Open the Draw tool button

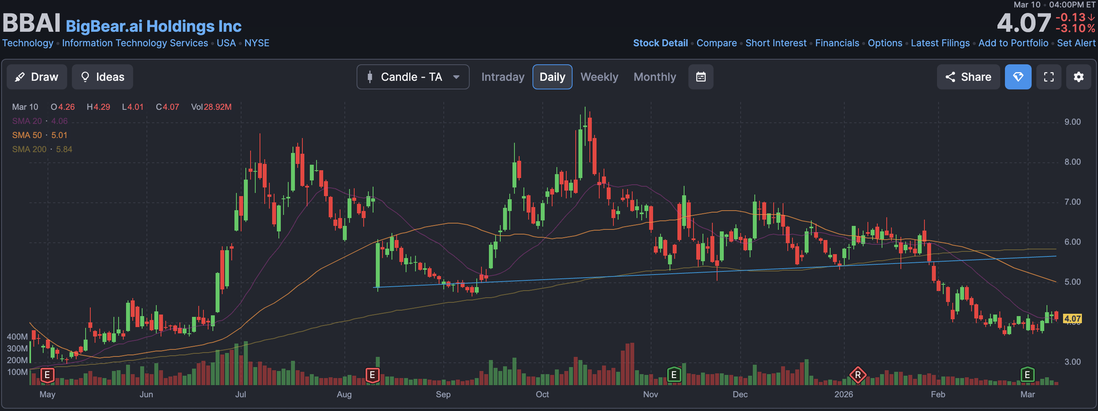37,77
